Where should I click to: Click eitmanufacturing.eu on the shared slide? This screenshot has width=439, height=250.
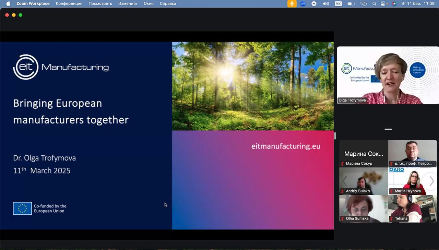coord(286,146)
